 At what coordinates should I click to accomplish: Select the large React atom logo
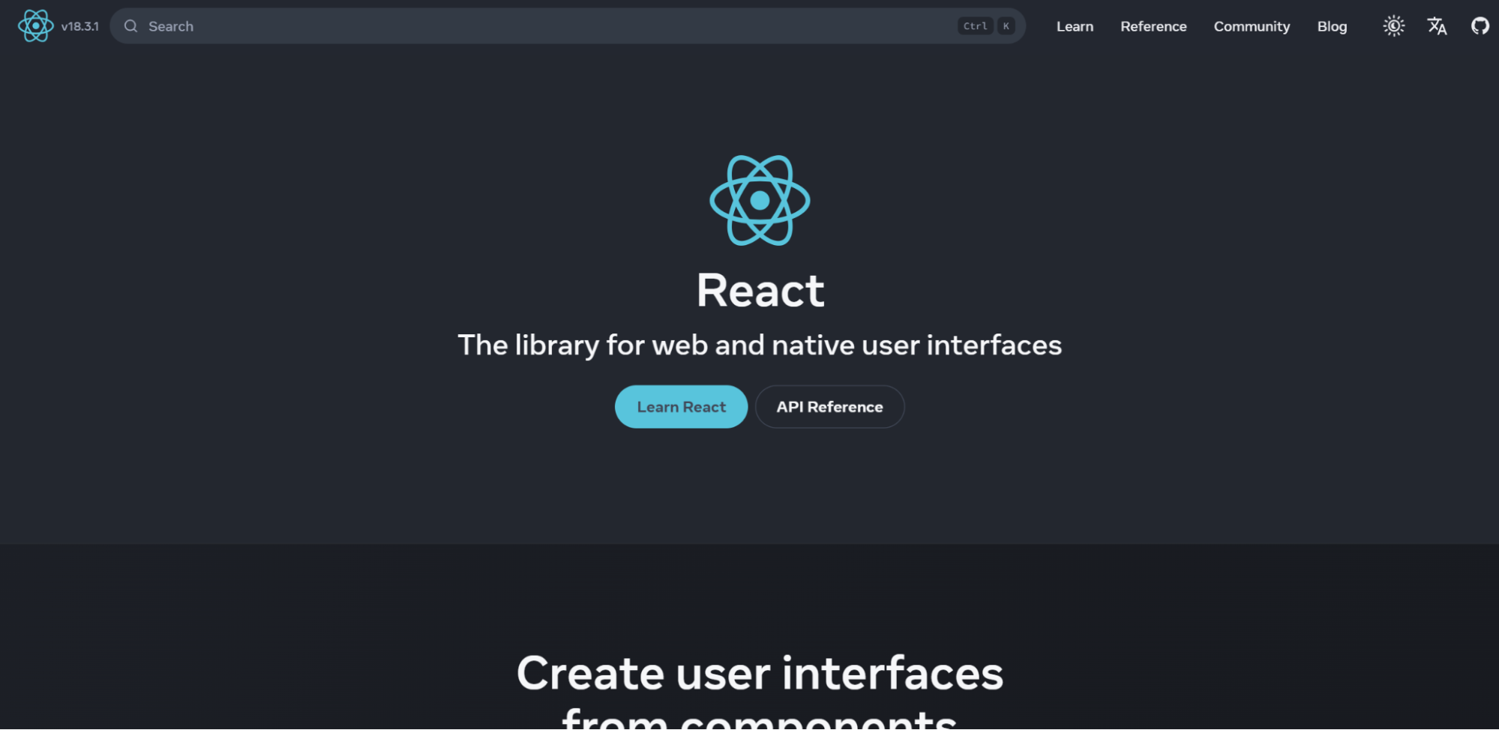760,199
